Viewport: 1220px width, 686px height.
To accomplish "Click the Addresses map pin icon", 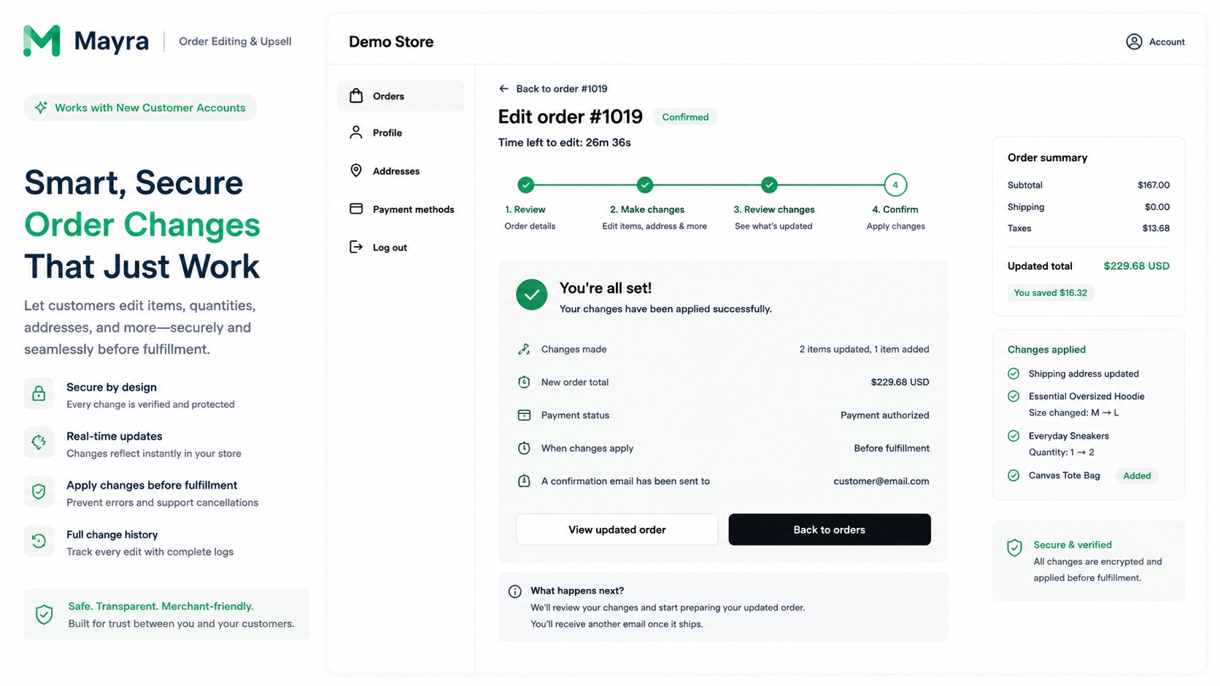I will click(x=356, y=171).
